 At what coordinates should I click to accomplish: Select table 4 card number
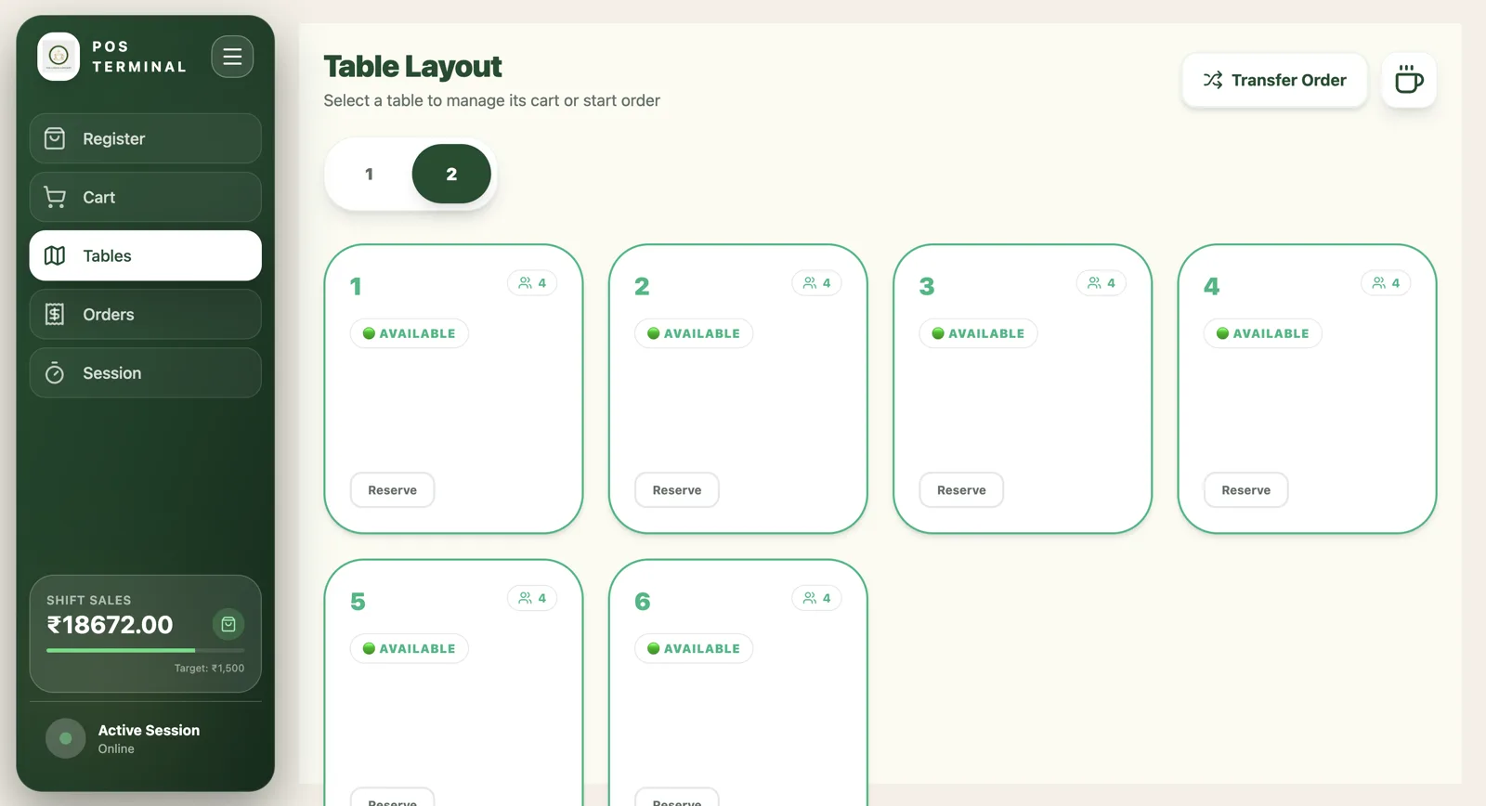[1212, 287]
